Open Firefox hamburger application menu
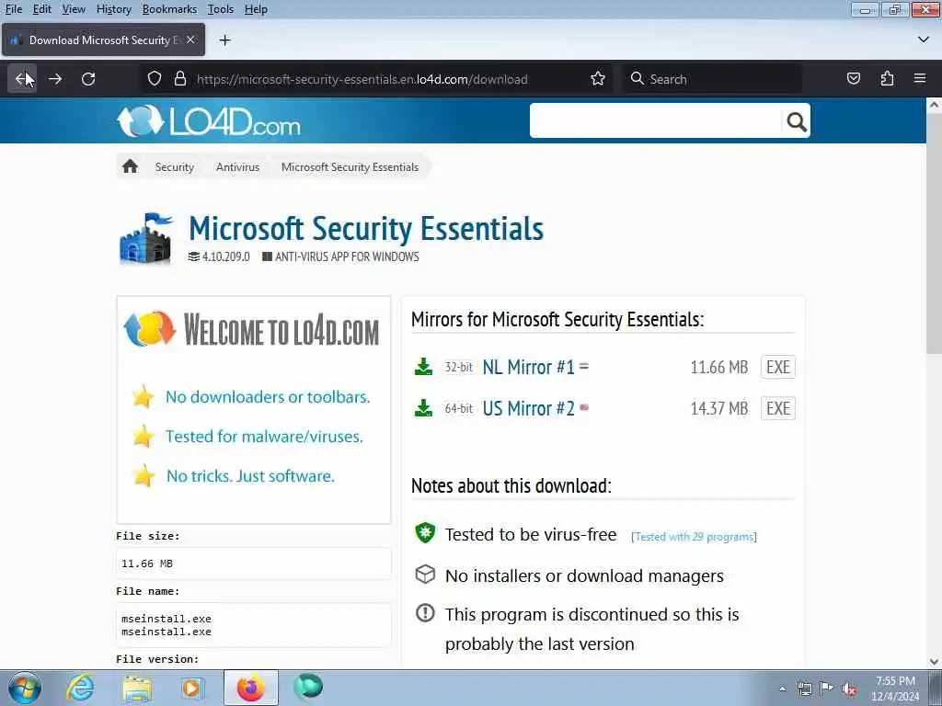Viewport: 942px width, 706px height. coord(920,79)
